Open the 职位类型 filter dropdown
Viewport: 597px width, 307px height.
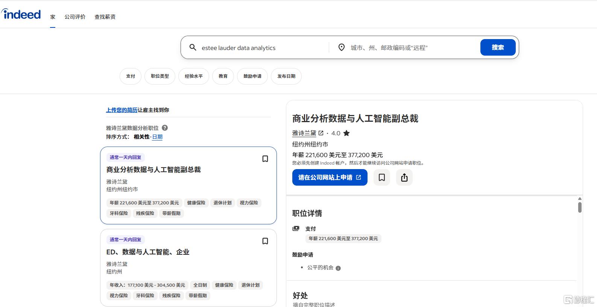(160, 76)
